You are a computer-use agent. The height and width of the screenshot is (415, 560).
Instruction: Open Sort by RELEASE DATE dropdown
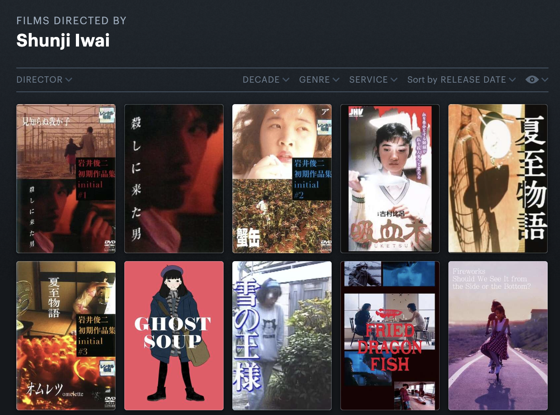(x=461, y=80)
